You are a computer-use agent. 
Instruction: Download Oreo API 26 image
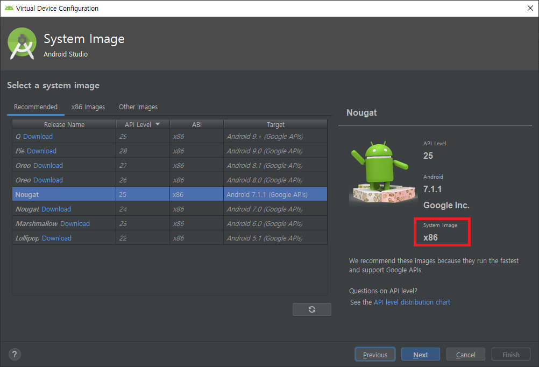tap(48, 180)
